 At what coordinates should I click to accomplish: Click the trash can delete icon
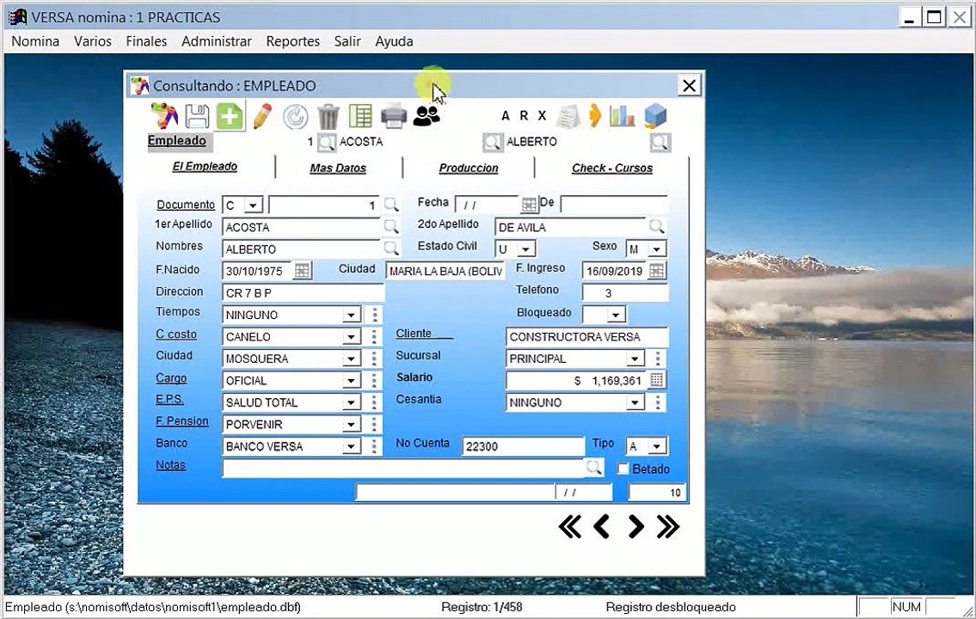(x=328, y=116)
